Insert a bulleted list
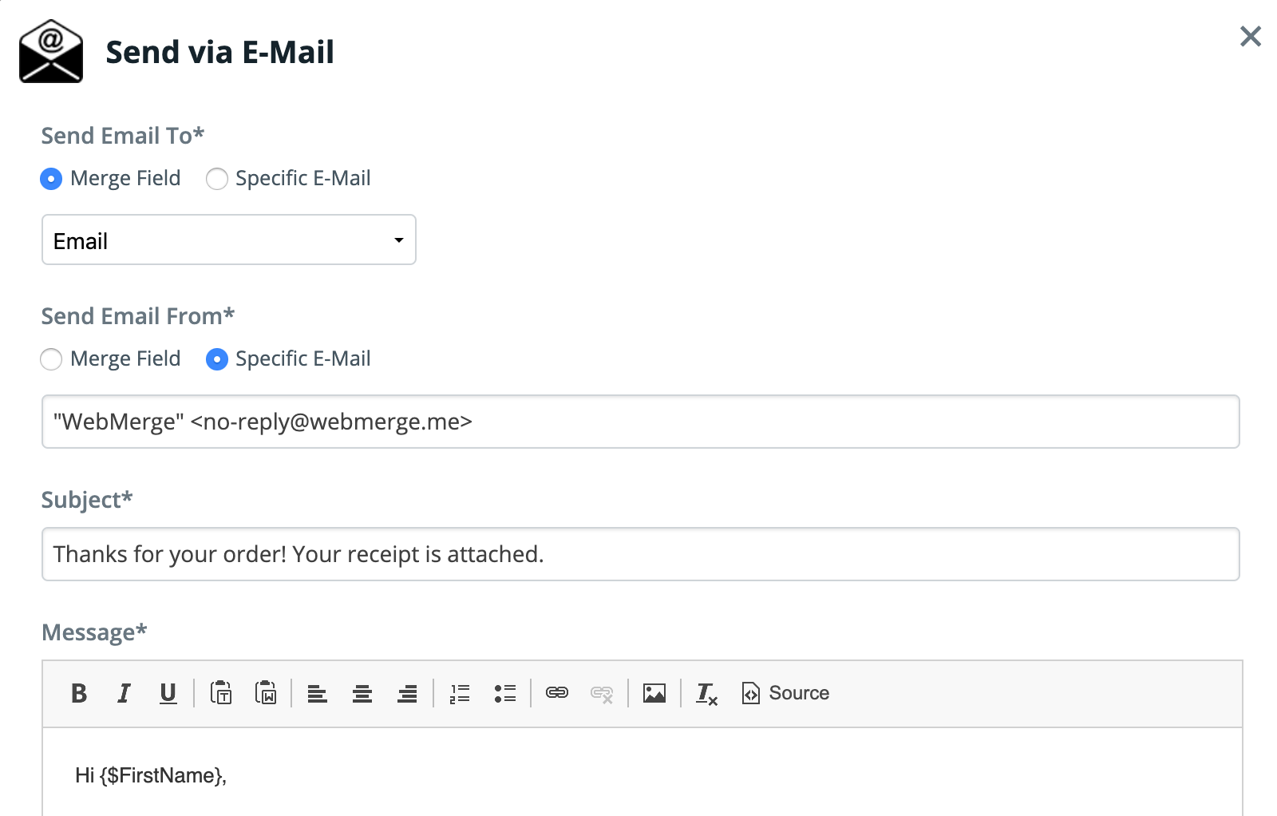This screenshot has width=1277, height=816. (x=504, y=694)
